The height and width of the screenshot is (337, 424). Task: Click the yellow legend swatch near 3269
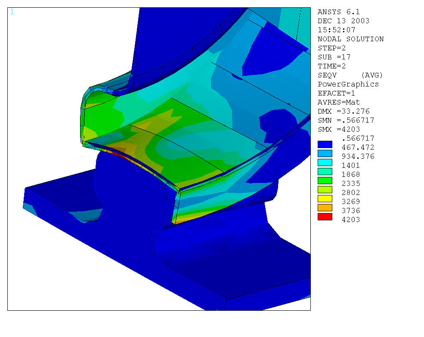click(x=325, y=198)
